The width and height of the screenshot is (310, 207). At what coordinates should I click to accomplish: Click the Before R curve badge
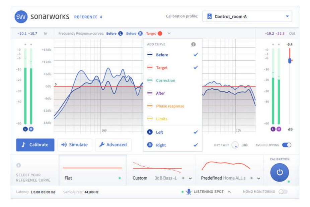140,33
